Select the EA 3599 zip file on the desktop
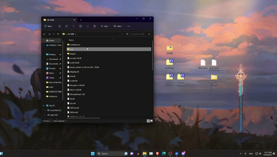 point(170,64)
